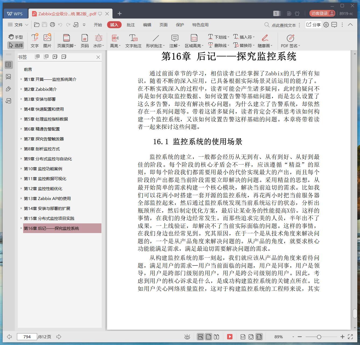The width and height of the screenshot is (360, 345).
Task: Switch to the 页面 ribbon tab
Action: tap(163, 25)
